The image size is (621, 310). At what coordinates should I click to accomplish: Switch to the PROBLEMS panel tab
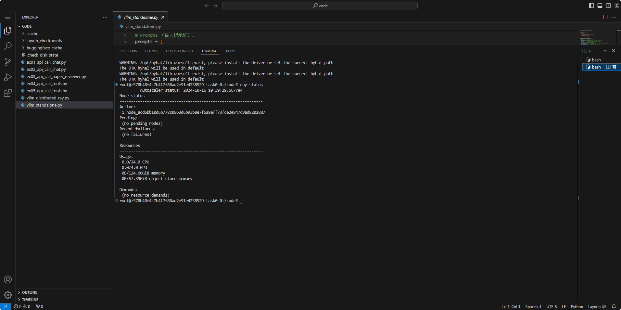point(128,51)
